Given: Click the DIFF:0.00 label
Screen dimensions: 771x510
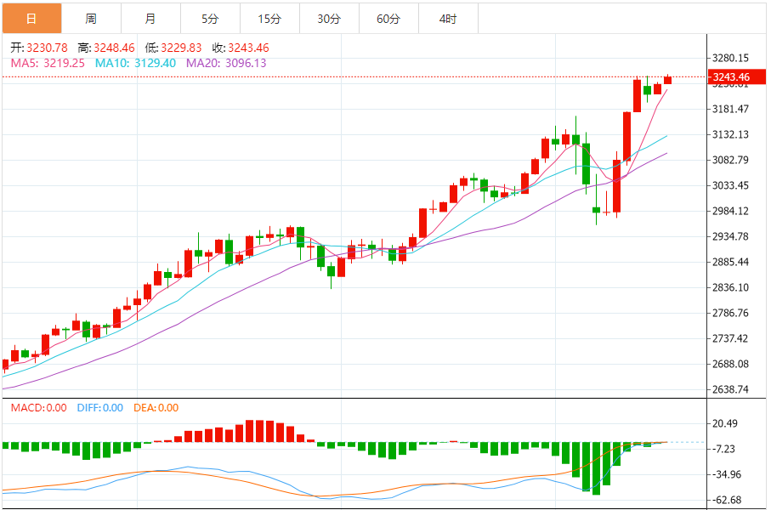Looking at the screenshot, I should [x=99, y=408].
